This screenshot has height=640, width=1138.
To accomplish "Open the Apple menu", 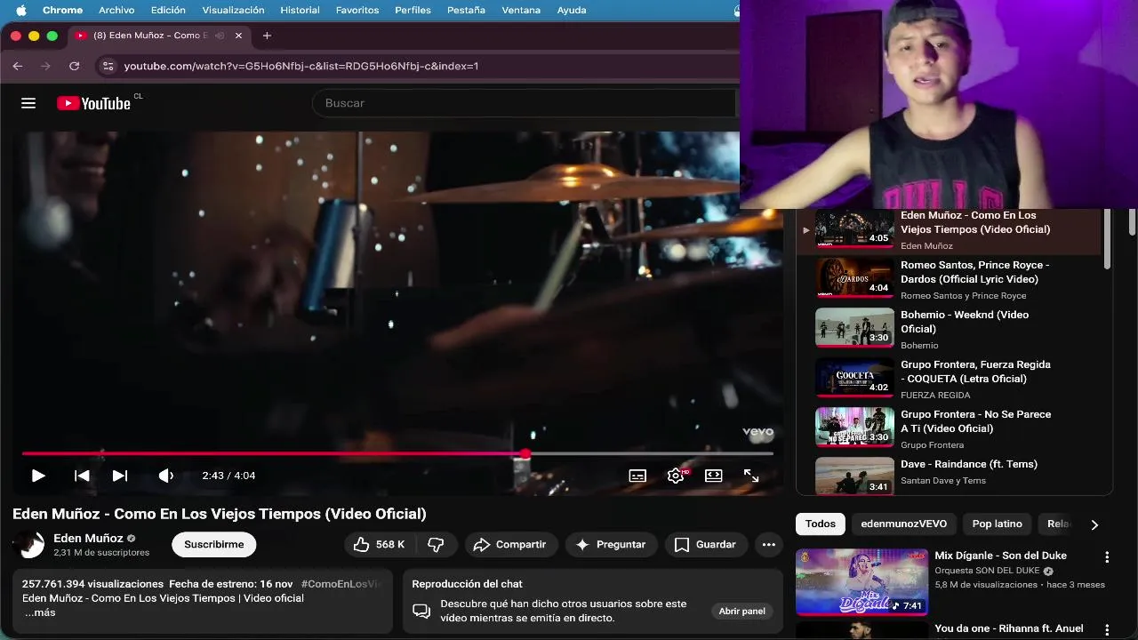I will (20, 10).
